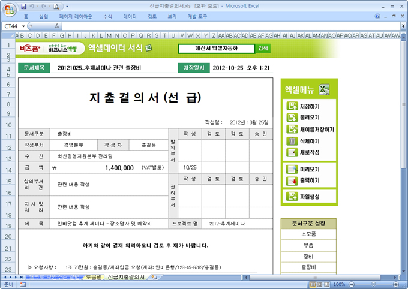Click the zoom in plus button

point(396,284)
